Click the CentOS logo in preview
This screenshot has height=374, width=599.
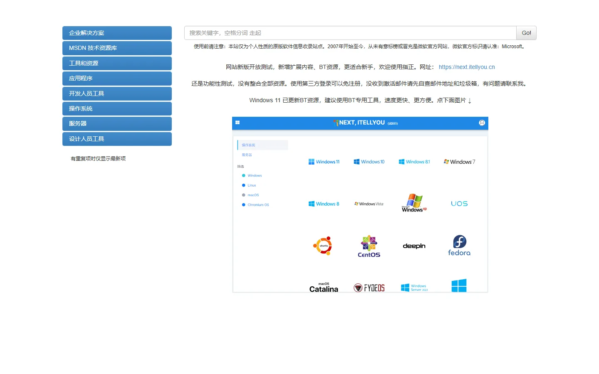(369, 246)
